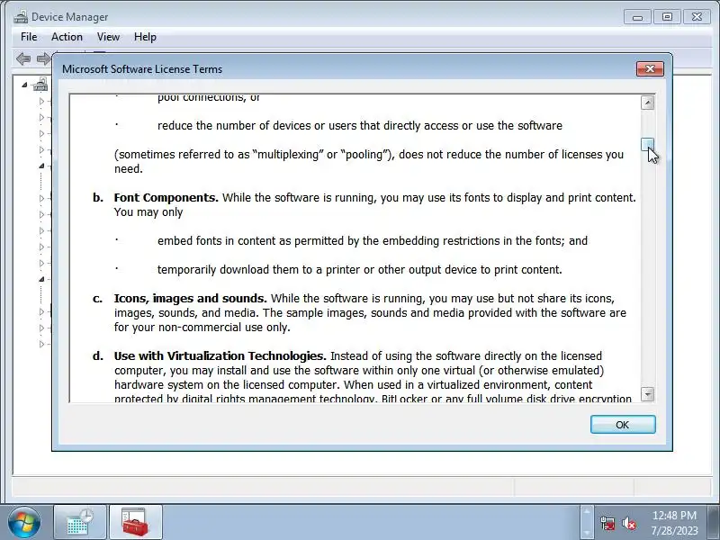
Task: Close the Microsoft Software License Terms dialog
Action: click(650, 69)
